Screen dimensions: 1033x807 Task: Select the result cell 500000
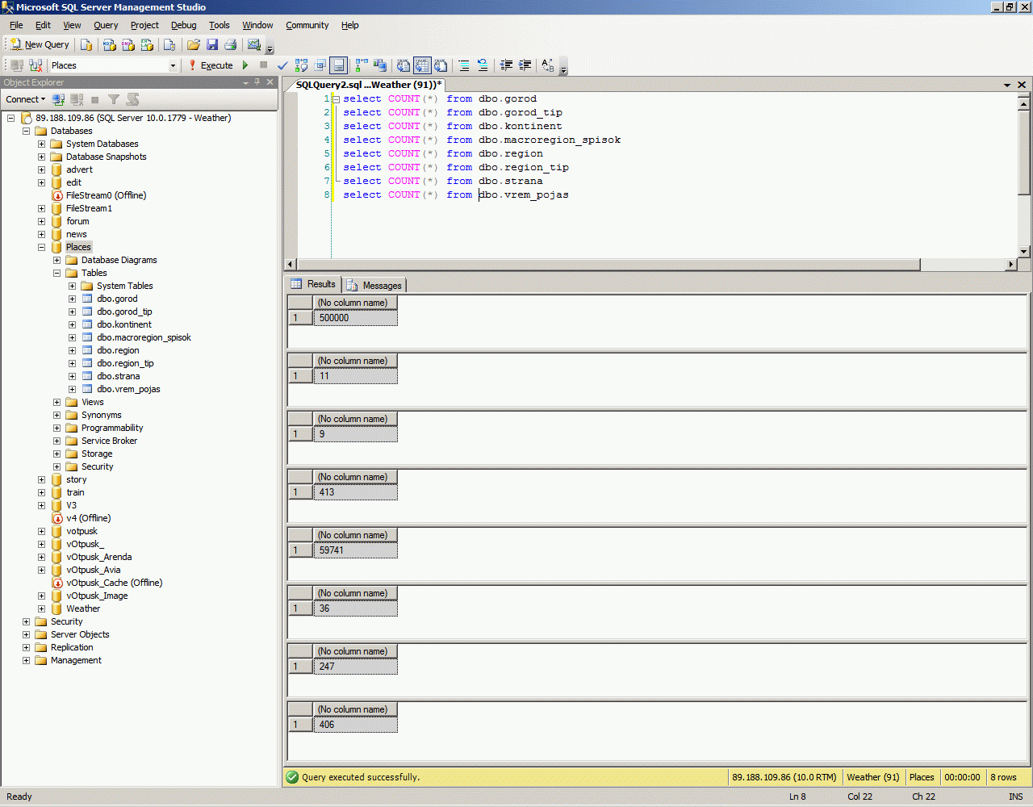[x=355, y=318]
